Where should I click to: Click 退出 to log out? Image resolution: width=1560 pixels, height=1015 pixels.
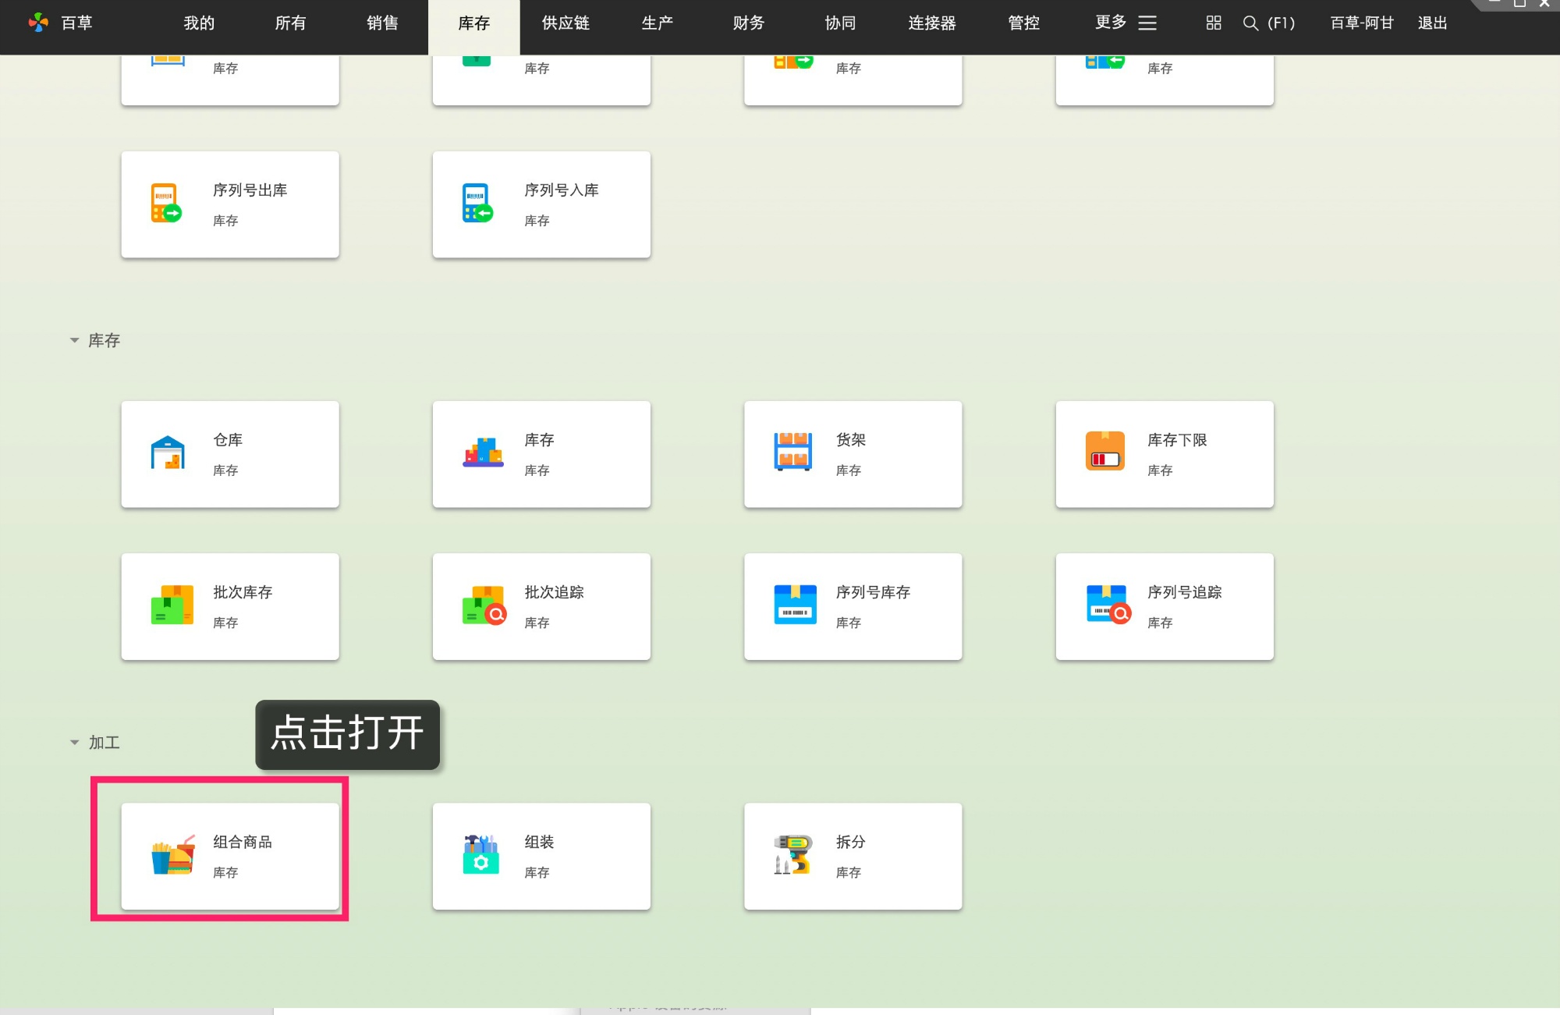click(1431, 23)
